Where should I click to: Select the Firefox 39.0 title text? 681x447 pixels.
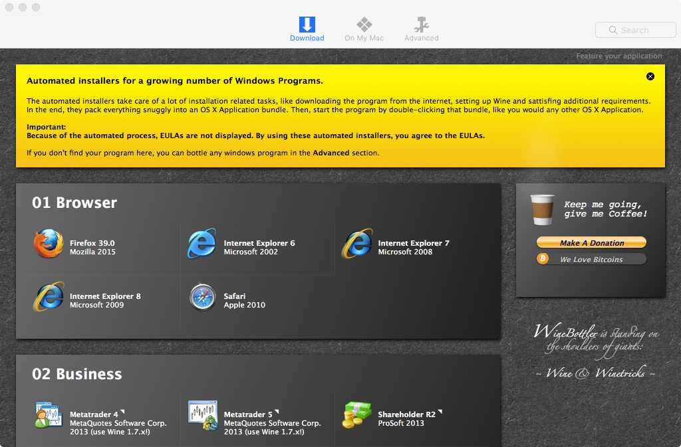92,243
